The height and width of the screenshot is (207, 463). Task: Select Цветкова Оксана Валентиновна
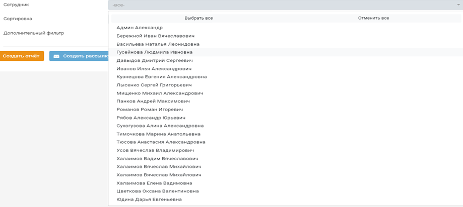(x=285, y=191)
